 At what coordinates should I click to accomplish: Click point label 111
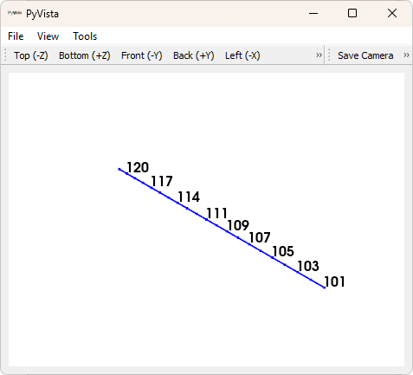pos(217,213)
